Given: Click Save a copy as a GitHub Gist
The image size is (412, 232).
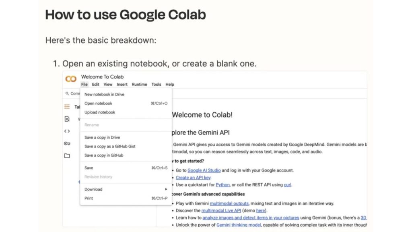Looking at the screenshot, I should pos(110,146).
